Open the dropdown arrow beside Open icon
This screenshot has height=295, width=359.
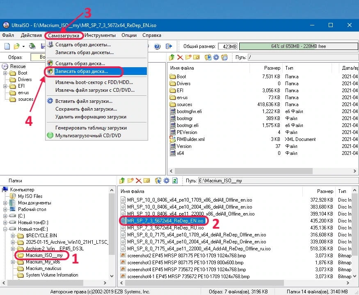[x=23, y=46]
